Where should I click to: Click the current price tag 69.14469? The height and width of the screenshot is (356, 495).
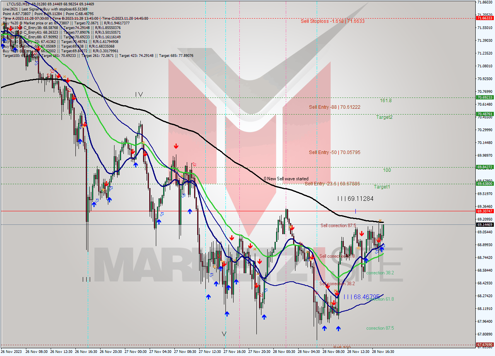tap(485, 224)
